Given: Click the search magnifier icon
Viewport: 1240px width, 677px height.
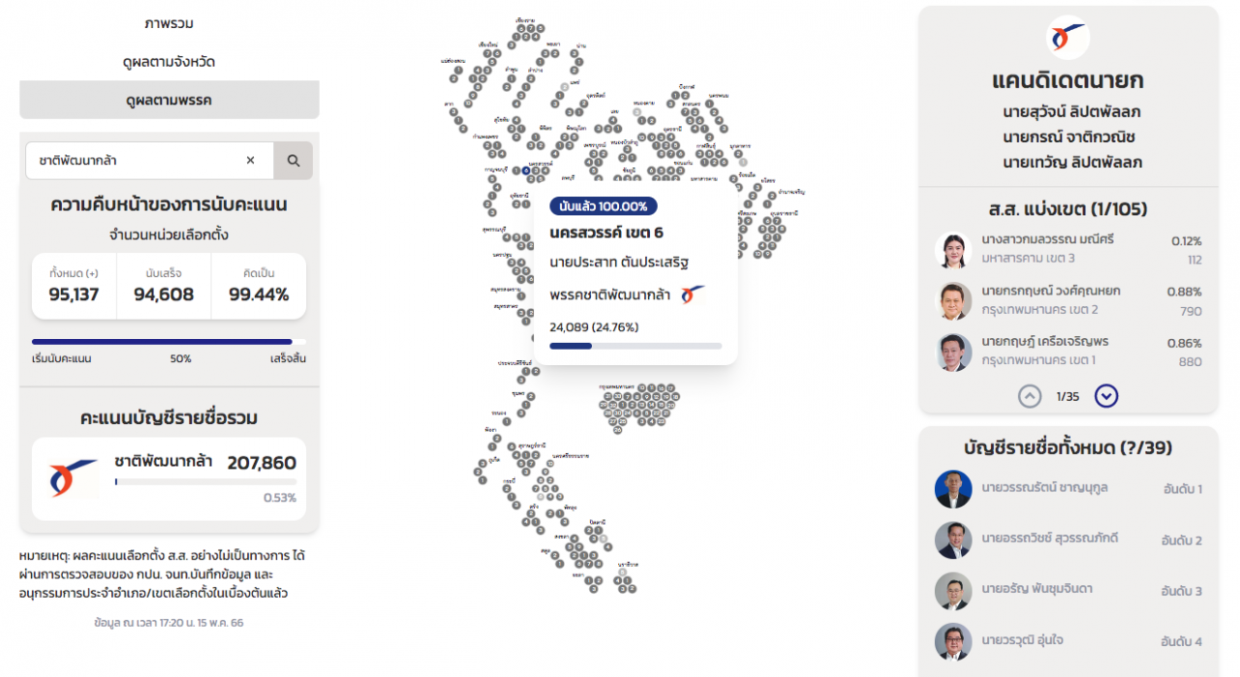Looking at the screenshot, I should click(293, 161).
